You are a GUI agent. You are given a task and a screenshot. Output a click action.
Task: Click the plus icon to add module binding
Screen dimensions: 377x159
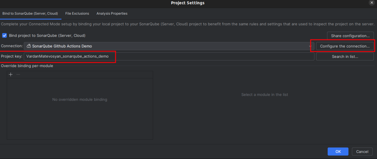[10, 74]
